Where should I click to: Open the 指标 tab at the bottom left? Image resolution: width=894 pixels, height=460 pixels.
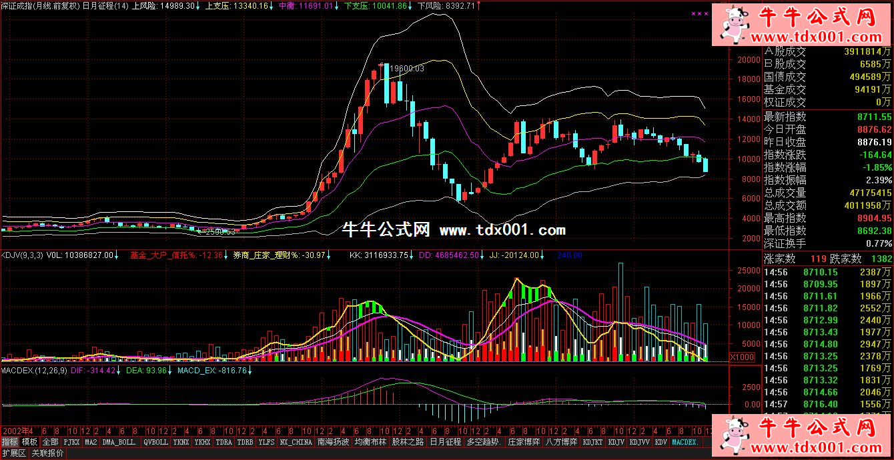(10, 442)
